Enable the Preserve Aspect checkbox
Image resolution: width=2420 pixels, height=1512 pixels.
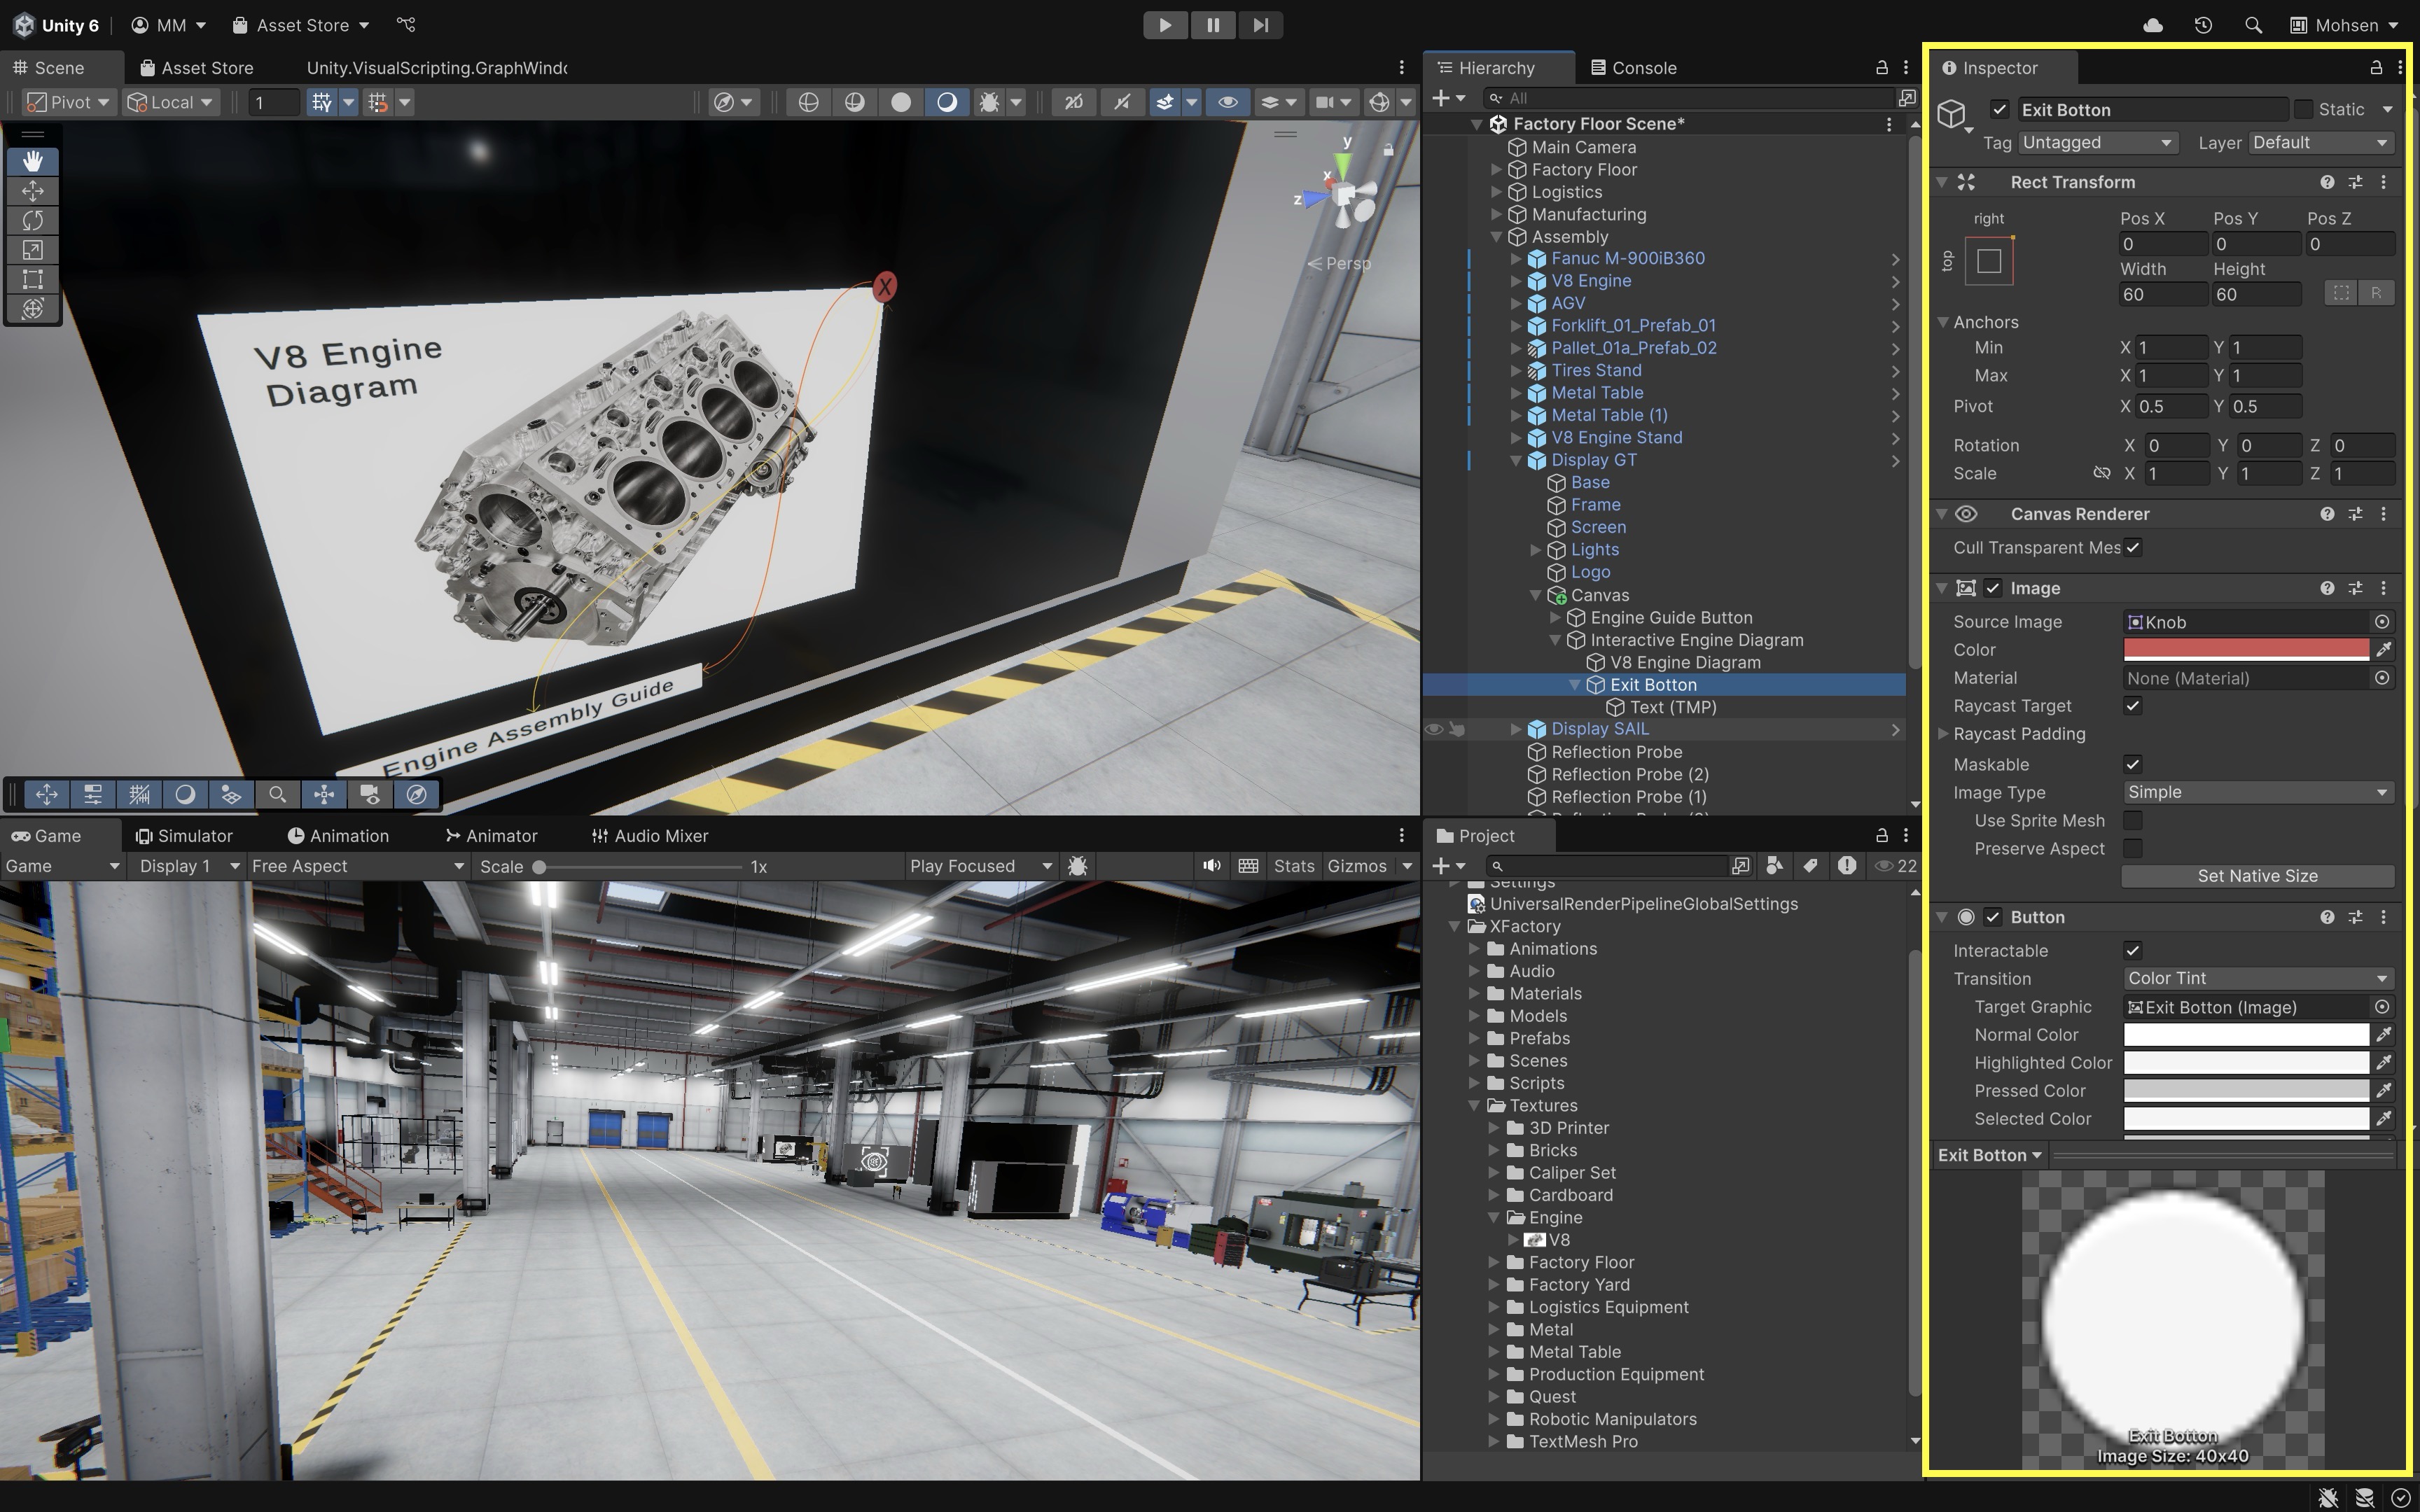click(2133, 848)
